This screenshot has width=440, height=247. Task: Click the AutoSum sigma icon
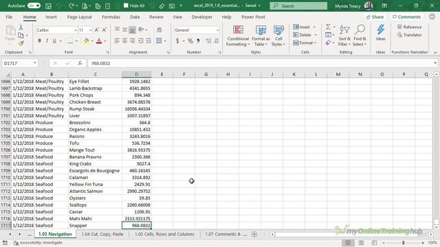[328, 27]
